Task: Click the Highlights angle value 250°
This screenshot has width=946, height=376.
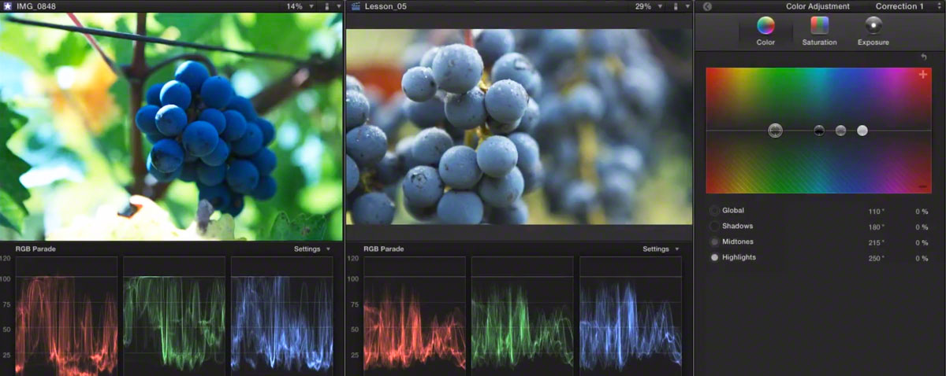Action: click(876, 258)
